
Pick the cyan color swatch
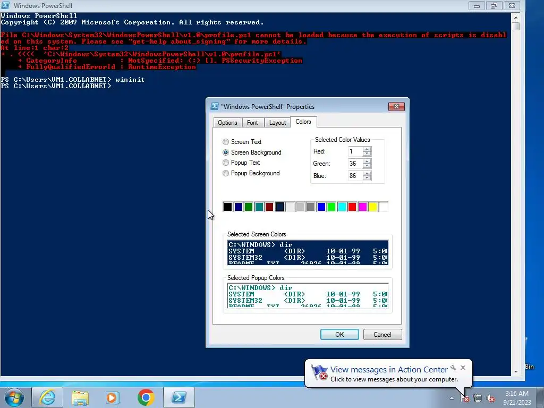(x=342, y=207)
